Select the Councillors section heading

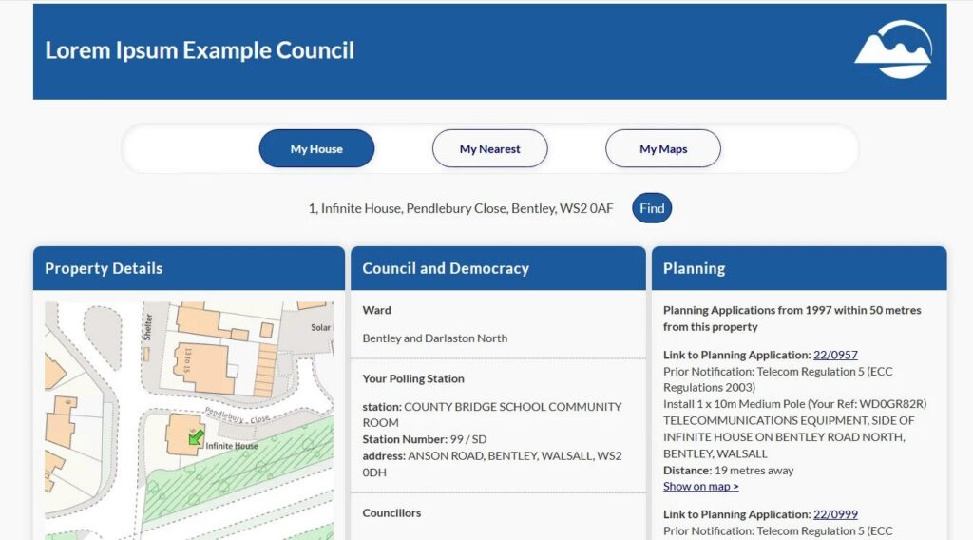pos(391,513)
